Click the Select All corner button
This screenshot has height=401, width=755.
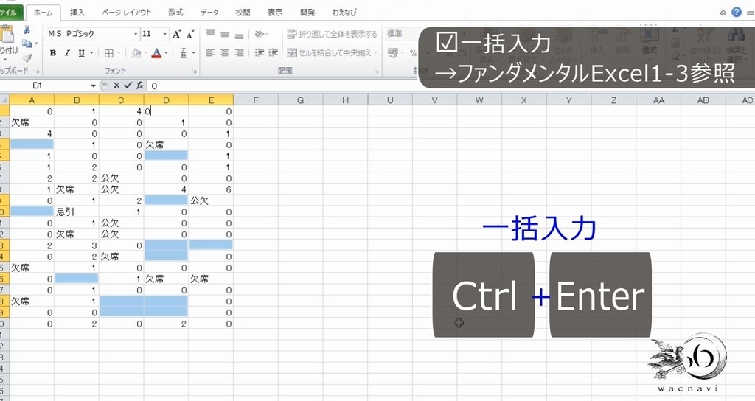pos(4,100)
